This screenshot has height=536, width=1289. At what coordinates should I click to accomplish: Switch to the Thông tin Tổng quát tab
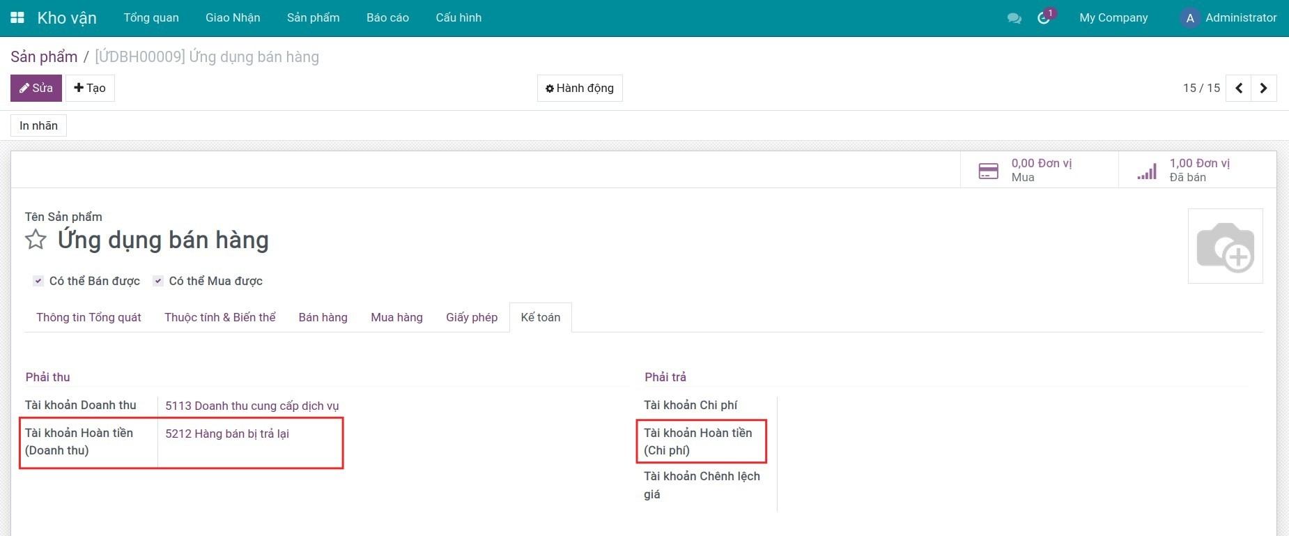point(88,317)
